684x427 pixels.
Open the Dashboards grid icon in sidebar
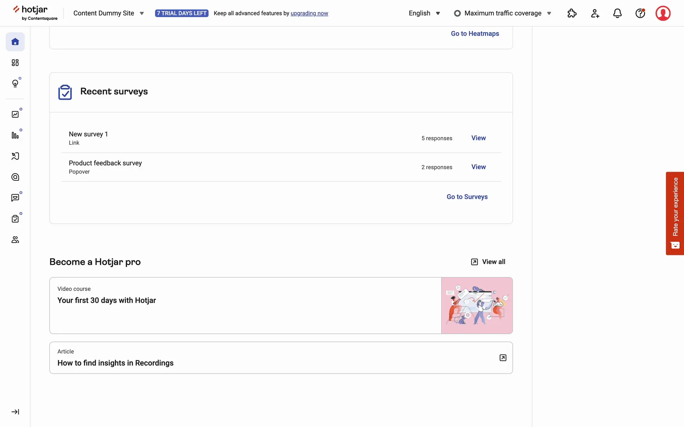coord(15,63)
